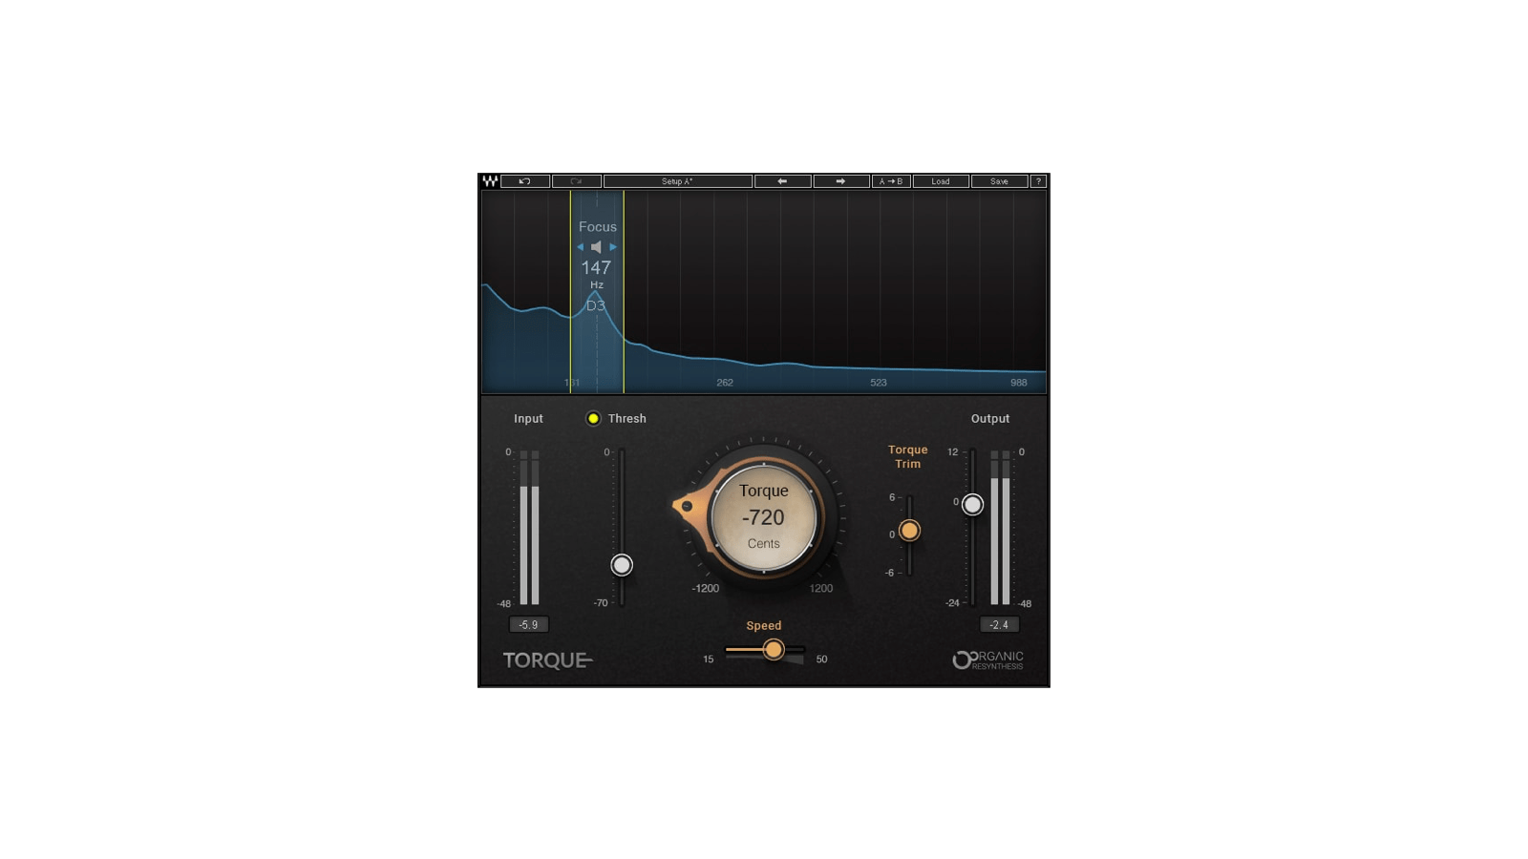Click the Save button
The width and height of the screenshot is (1528, 859).
pyautogui.click(x=999, y=181)
